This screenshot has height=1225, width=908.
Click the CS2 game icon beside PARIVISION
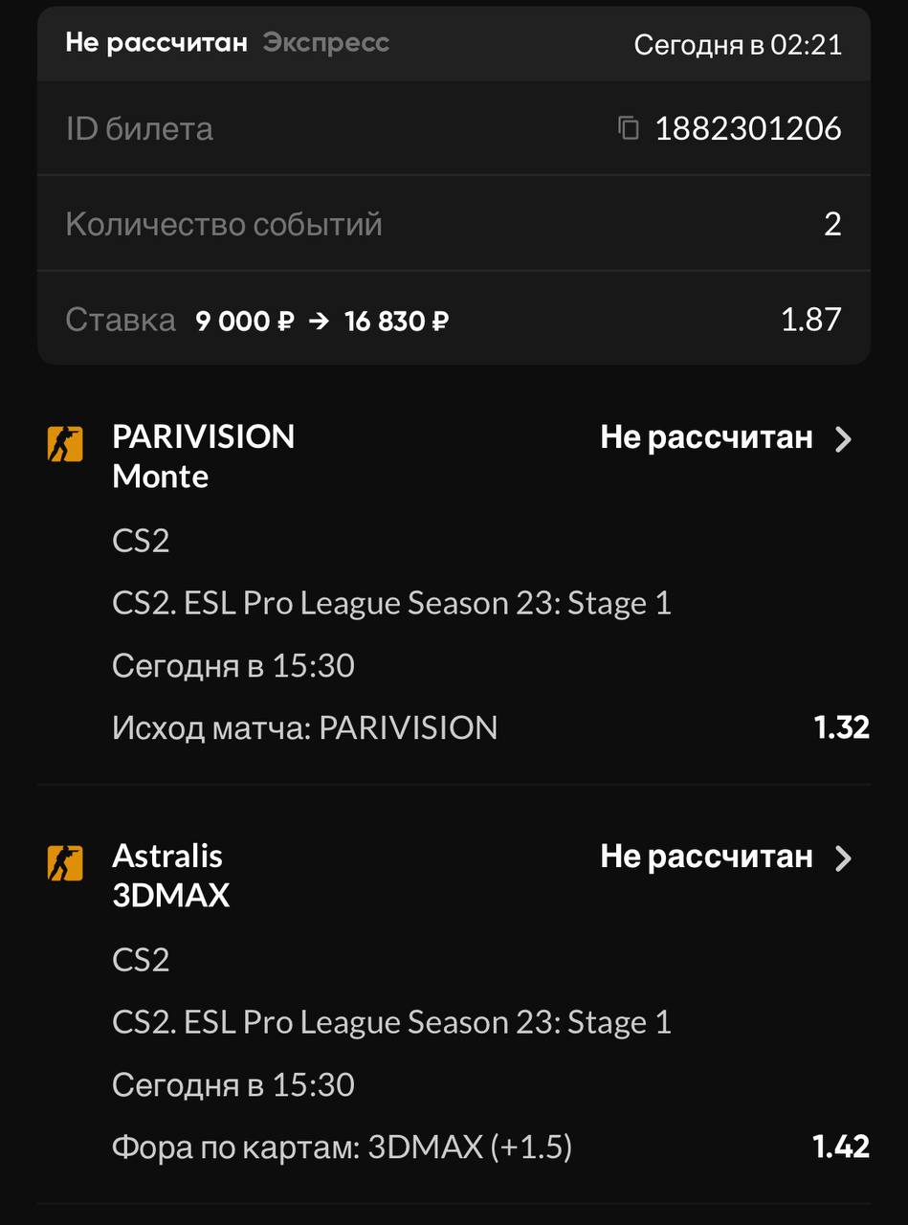click(x=65, y=444)
